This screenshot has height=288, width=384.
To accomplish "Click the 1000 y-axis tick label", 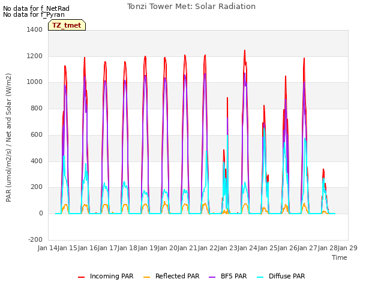I will 35,82.
